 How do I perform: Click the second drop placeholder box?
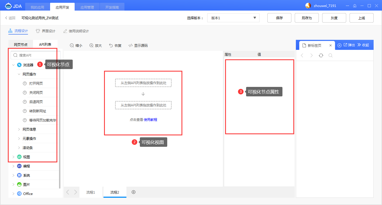pyautogui.click(x=143, y=105)
